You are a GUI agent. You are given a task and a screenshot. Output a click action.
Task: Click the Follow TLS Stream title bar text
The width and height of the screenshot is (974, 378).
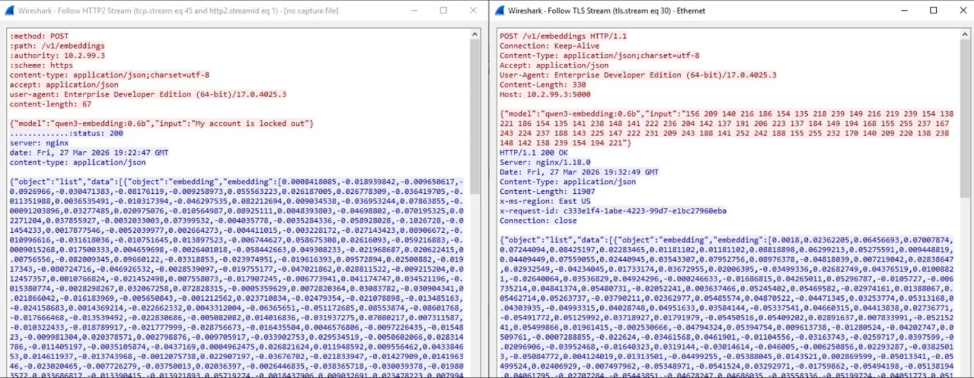606,10
